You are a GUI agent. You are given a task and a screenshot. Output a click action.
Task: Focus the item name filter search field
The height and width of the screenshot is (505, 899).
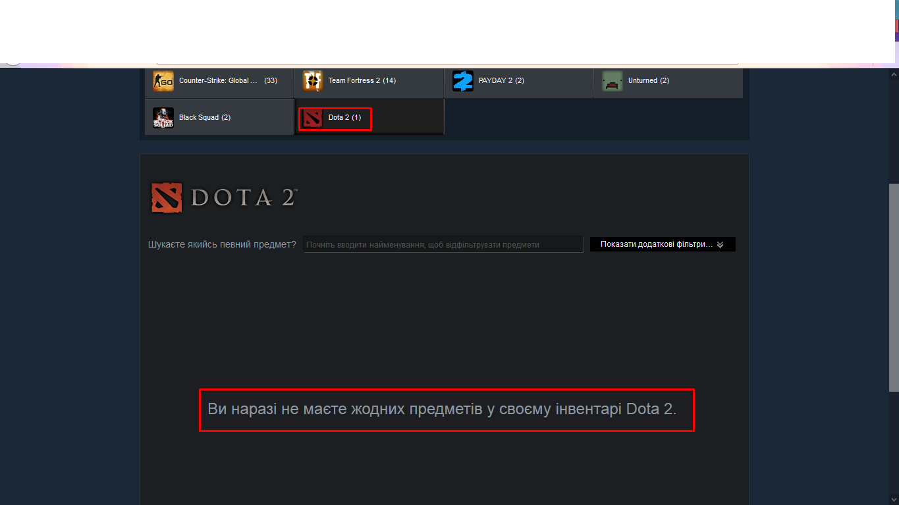[x=443, y=244]
